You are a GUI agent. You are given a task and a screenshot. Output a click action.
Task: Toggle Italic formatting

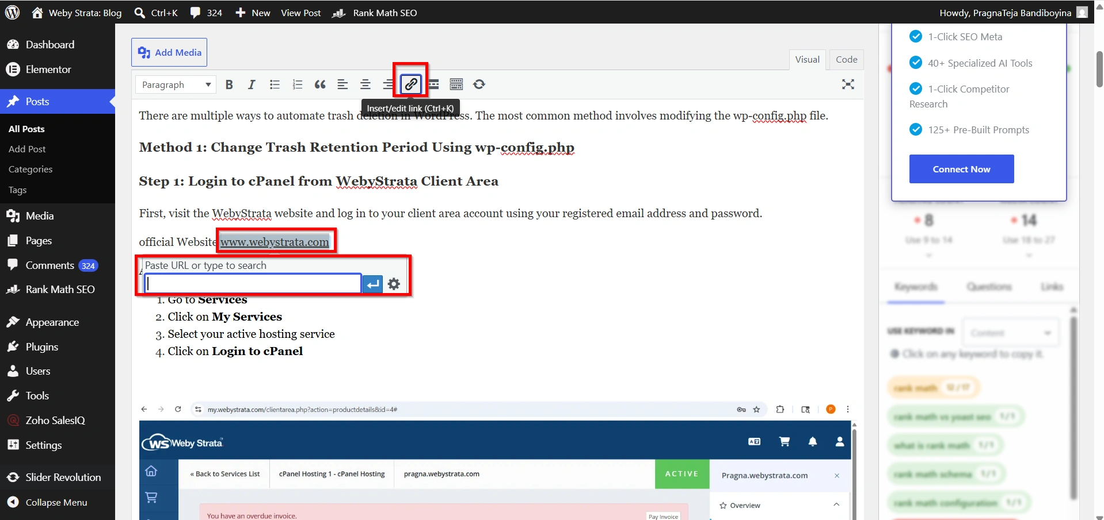click(x=252, y=84)
